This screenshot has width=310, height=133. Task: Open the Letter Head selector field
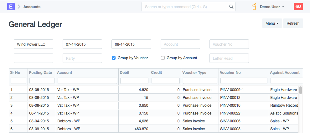pos(229,58)
